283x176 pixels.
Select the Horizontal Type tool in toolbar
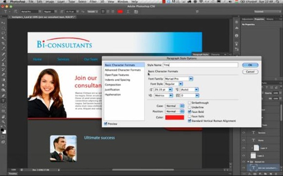click(x=3, y=101)
